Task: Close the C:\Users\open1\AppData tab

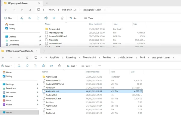Action: click(x=37, y=51)
